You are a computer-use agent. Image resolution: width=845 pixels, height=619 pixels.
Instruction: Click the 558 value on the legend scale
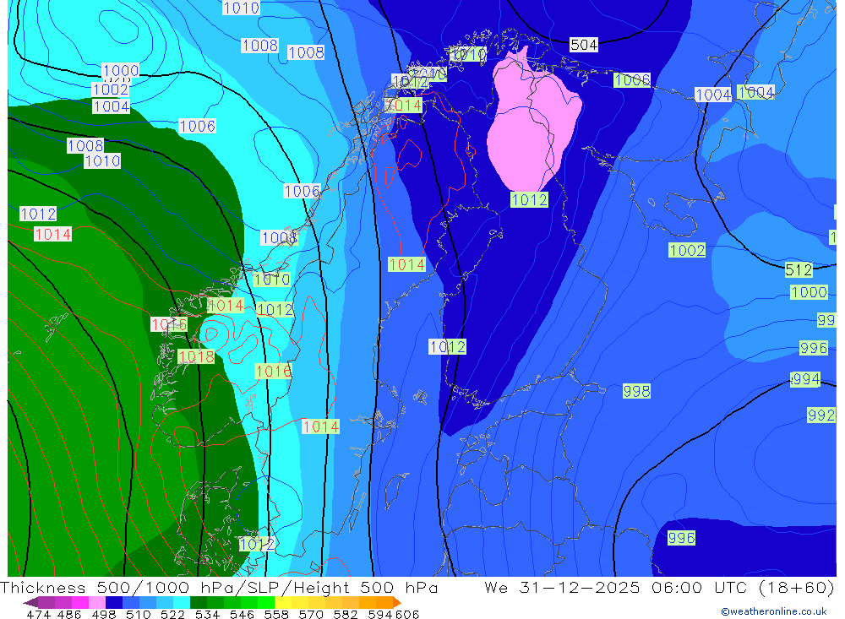click(276, 614)
